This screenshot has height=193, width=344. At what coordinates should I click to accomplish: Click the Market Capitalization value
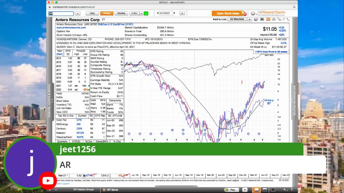(166, 28)
